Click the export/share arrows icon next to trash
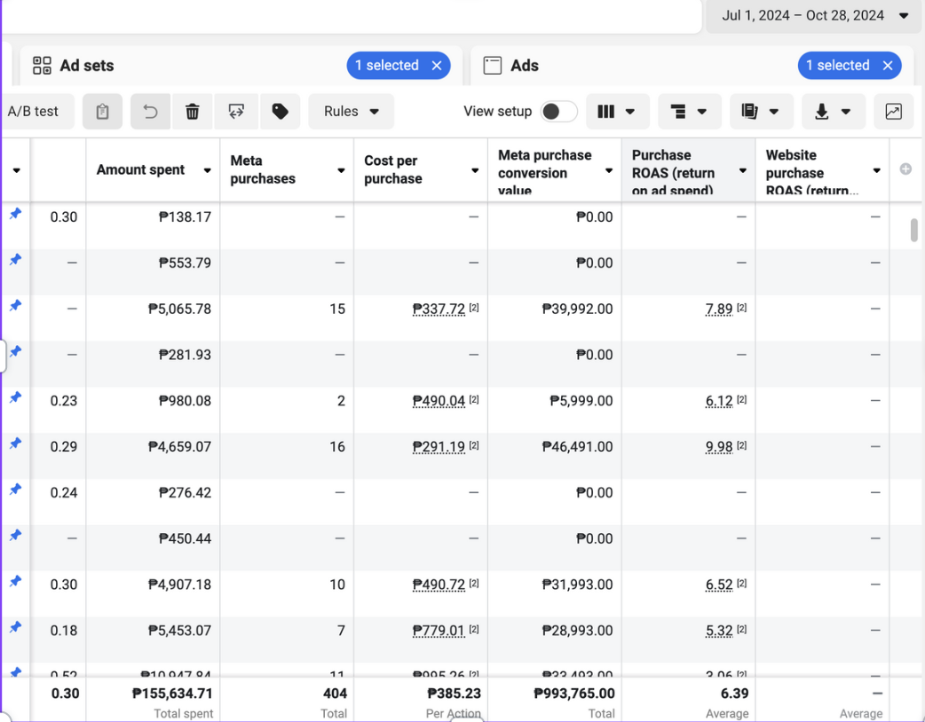The image size is (925, 722). (x=236, y=112)
